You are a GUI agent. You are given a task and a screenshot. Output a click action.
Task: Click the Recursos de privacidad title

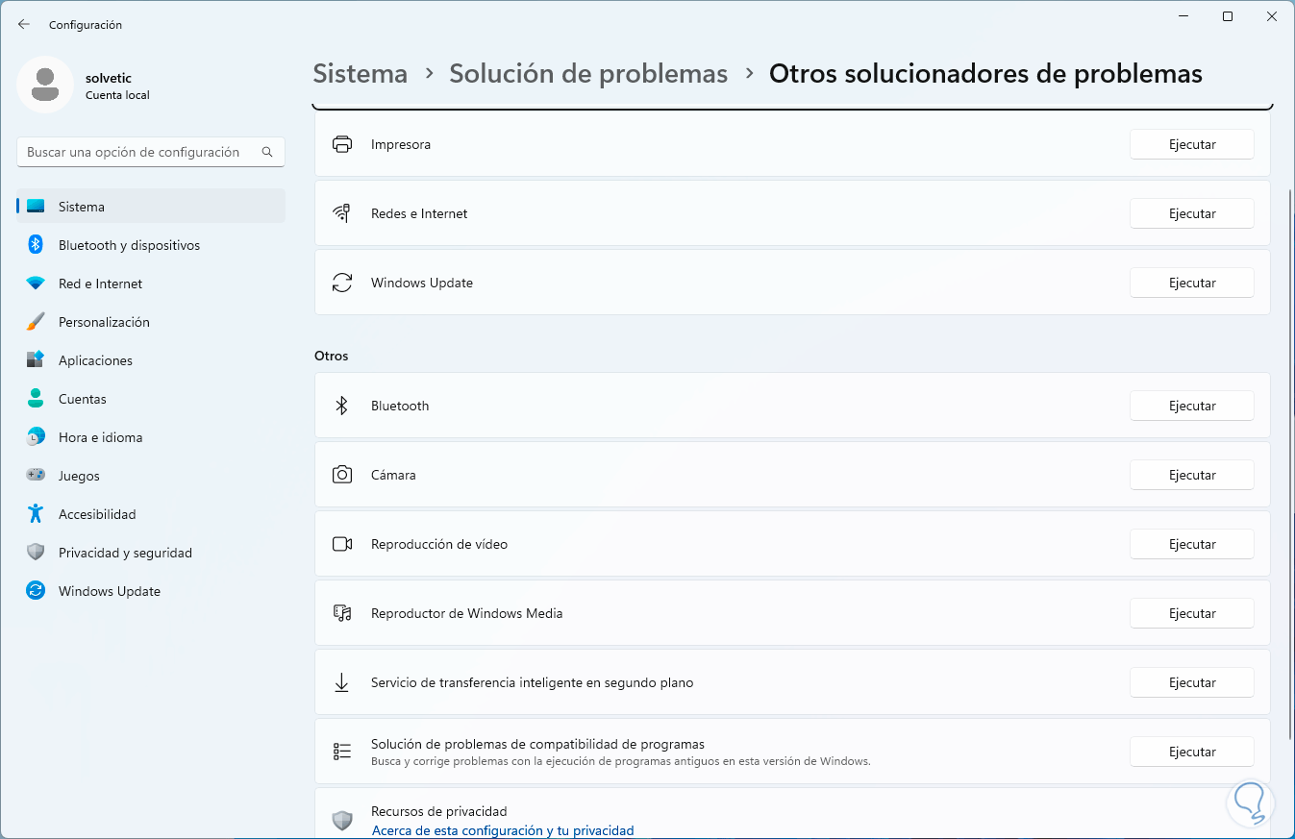439,811
